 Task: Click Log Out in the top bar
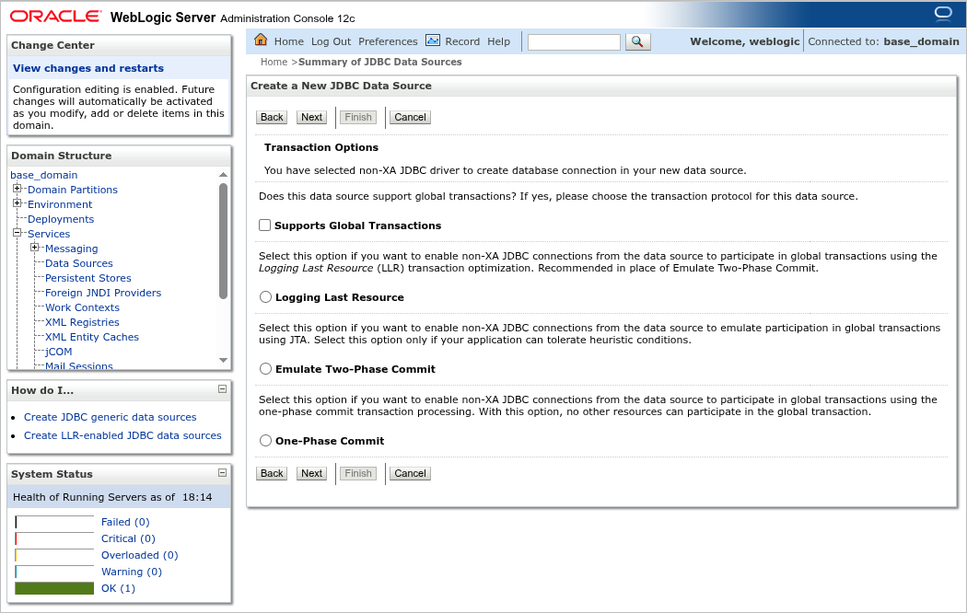click(331, 40)
